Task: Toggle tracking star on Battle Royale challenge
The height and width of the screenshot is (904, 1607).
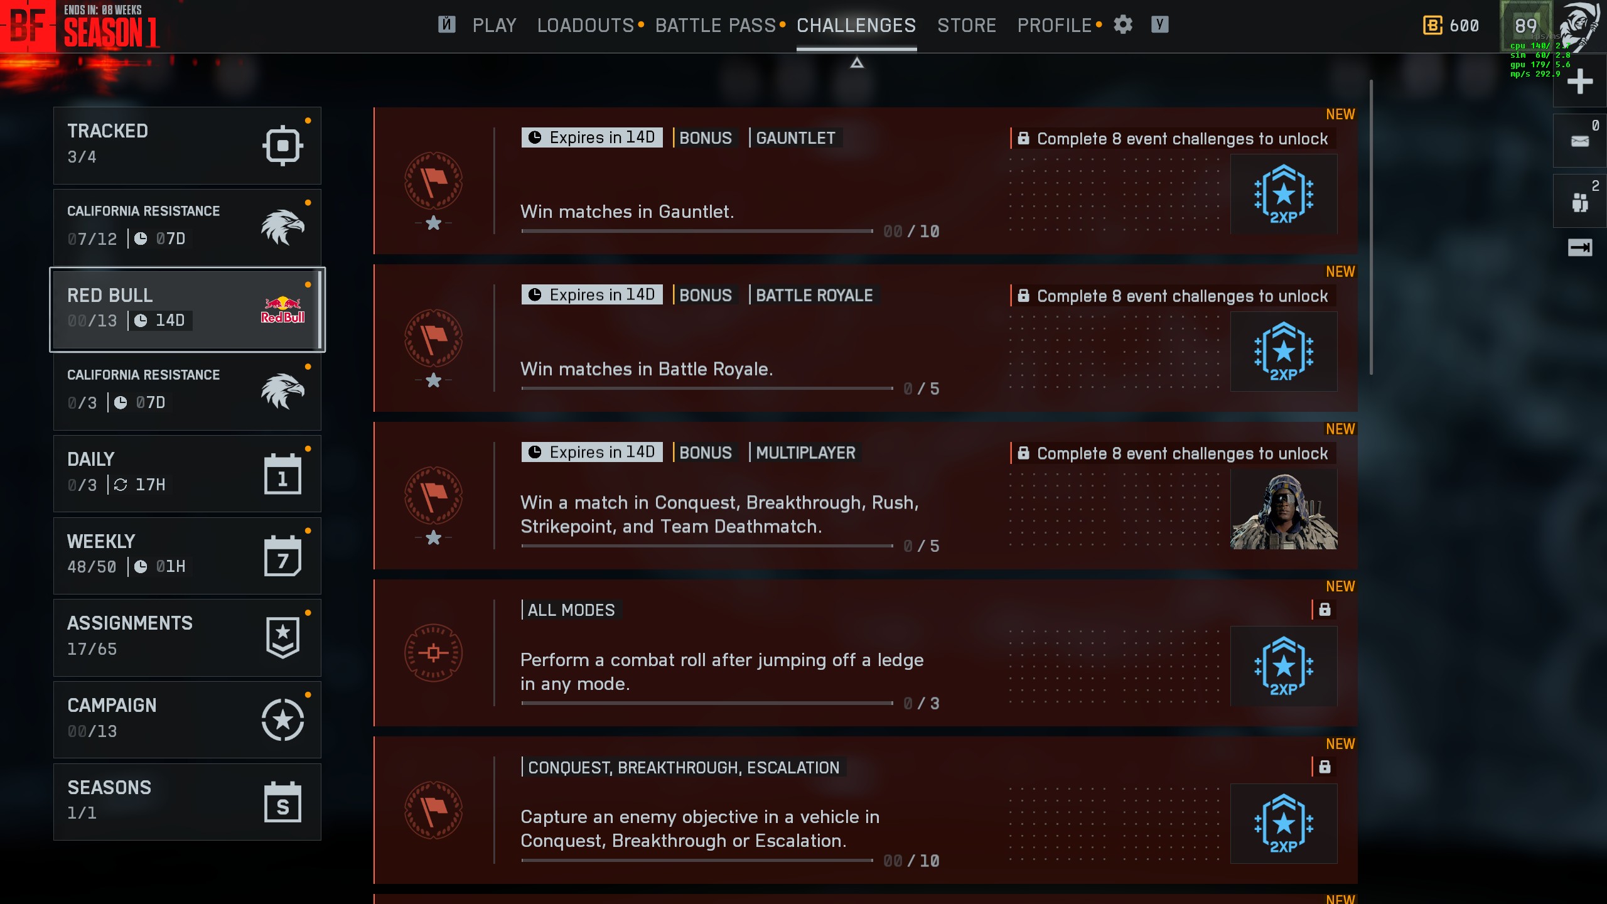Action: (433, 380)
